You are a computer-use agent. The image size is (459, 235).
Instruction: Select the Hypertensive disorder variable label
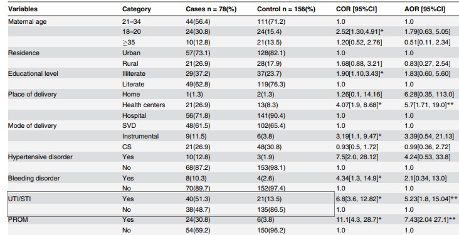[x=40, y=157]
